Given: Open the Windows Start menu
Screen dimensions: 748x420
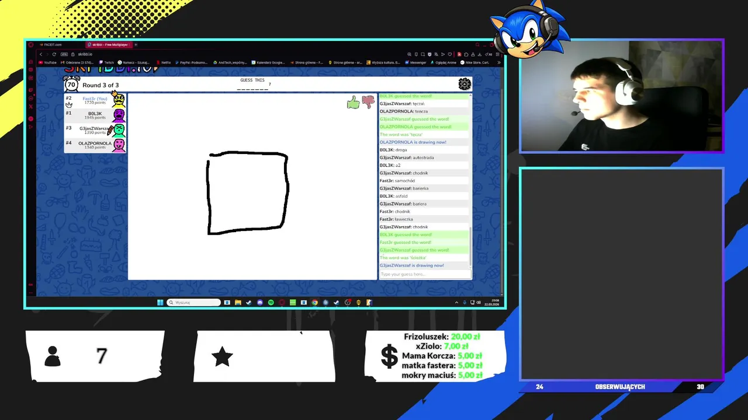Looking at the screenshot, I should tap(160, 302).
